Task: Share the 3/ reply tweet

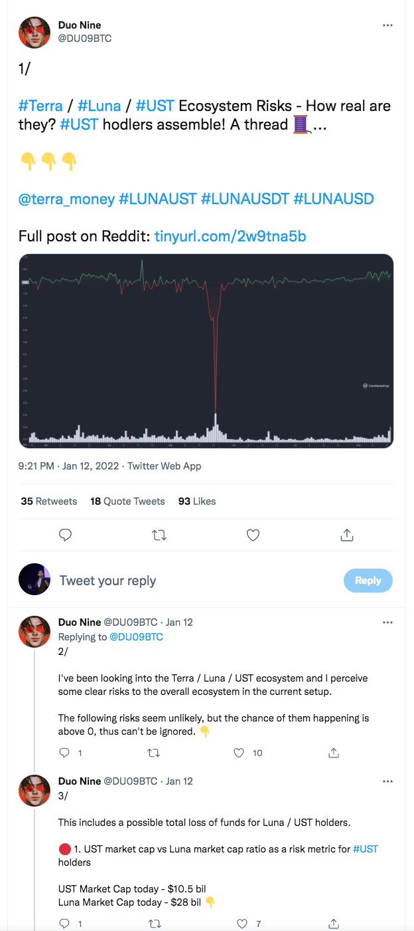Action: point(334,924)
